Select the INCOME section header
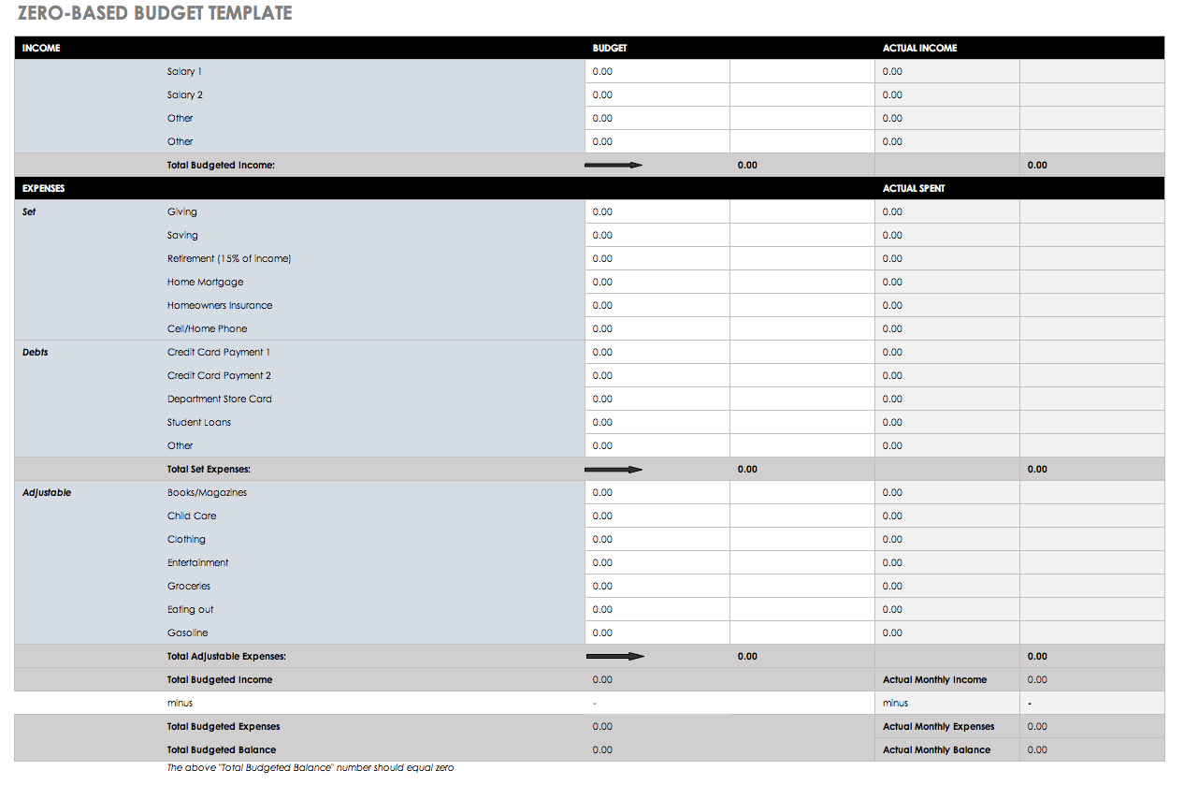Image resolution: width=1184 pixels, height=785 pixels. click(x=41, y=48)
